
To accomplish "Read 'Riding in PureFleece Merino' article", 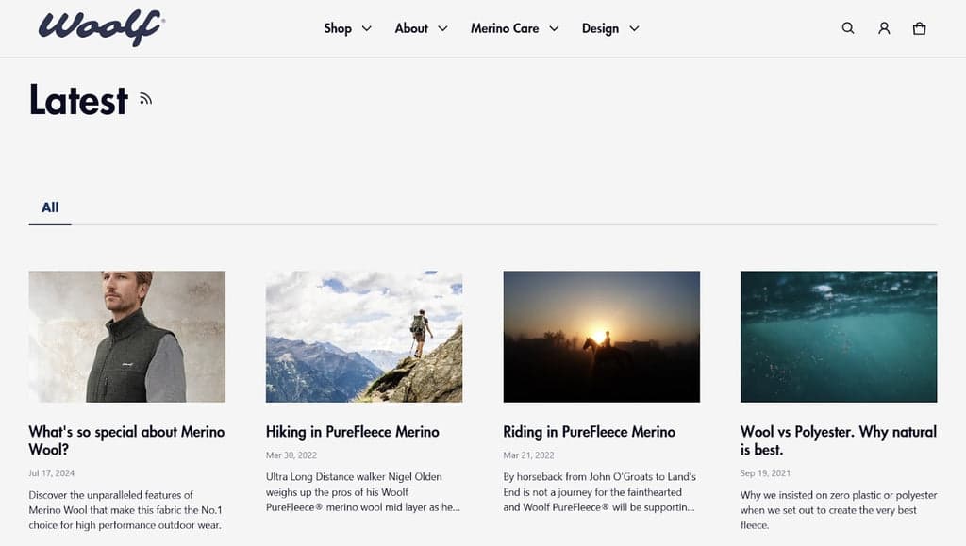I will (x=589, y=432).
